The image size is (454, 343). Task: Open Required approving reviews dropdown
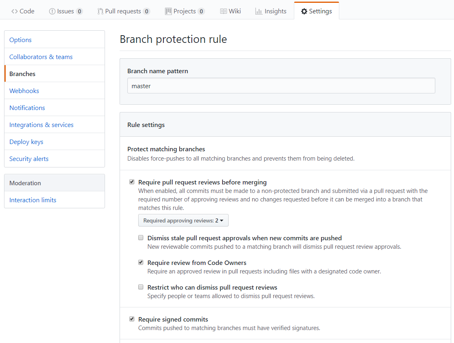(x=183, y=220)
